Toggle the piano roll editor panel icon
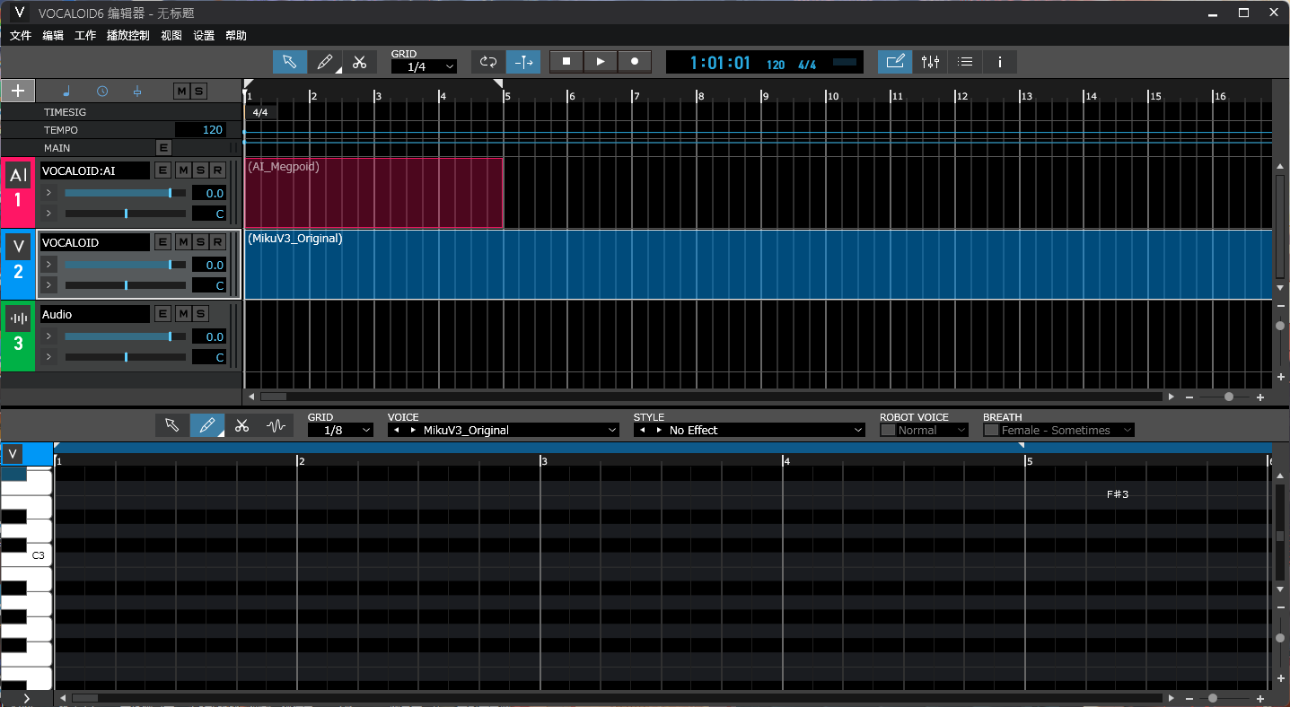 pyautogui.click(x=894, y=62)
